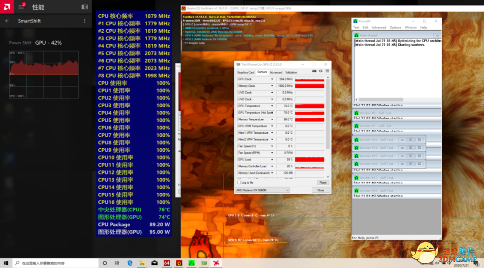484x268 pixels.
Task: Open the Advanced tab in GPU-Z
Action: coord(276,72)
